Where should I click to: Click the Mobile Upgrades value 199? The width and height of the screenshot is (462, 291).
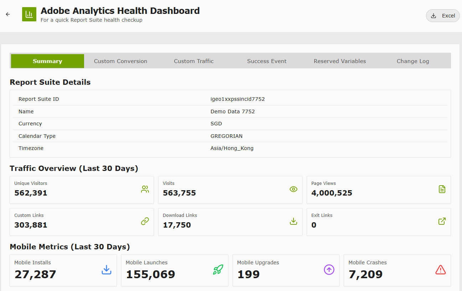[248, 274]
